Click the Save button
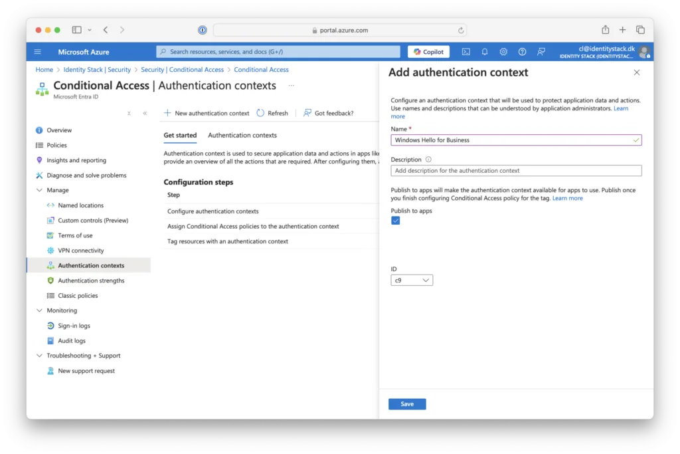The height and width of the screenshot is (454, 680). (x=407, y=404)
